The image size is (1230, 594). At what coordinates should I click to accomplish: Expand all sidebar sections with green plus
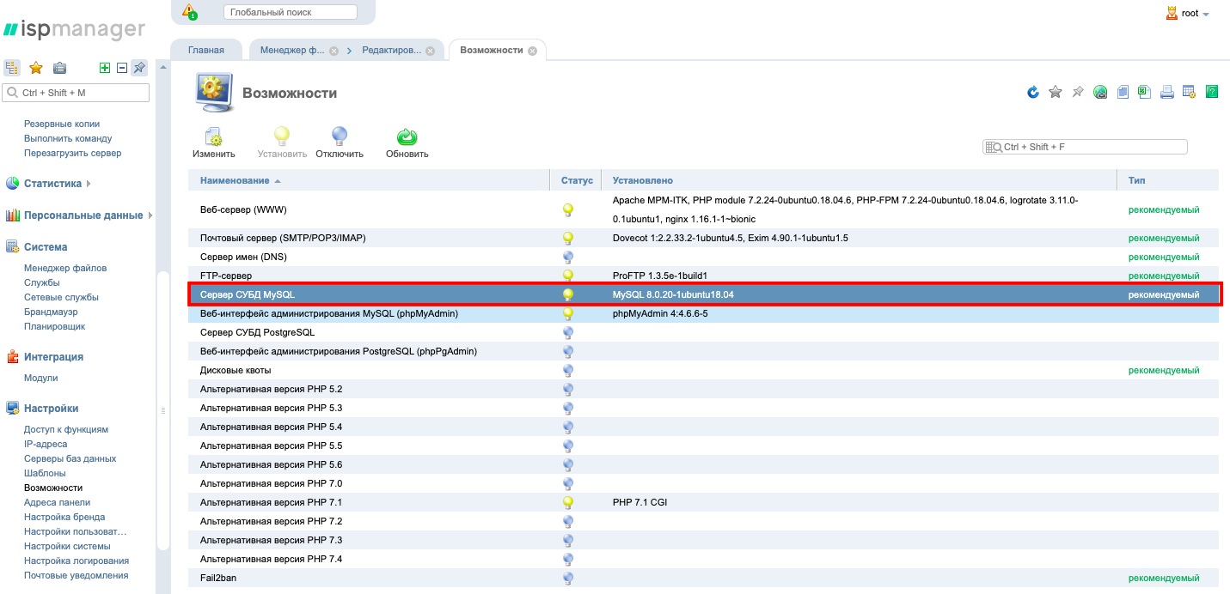(x=105, y=68)
